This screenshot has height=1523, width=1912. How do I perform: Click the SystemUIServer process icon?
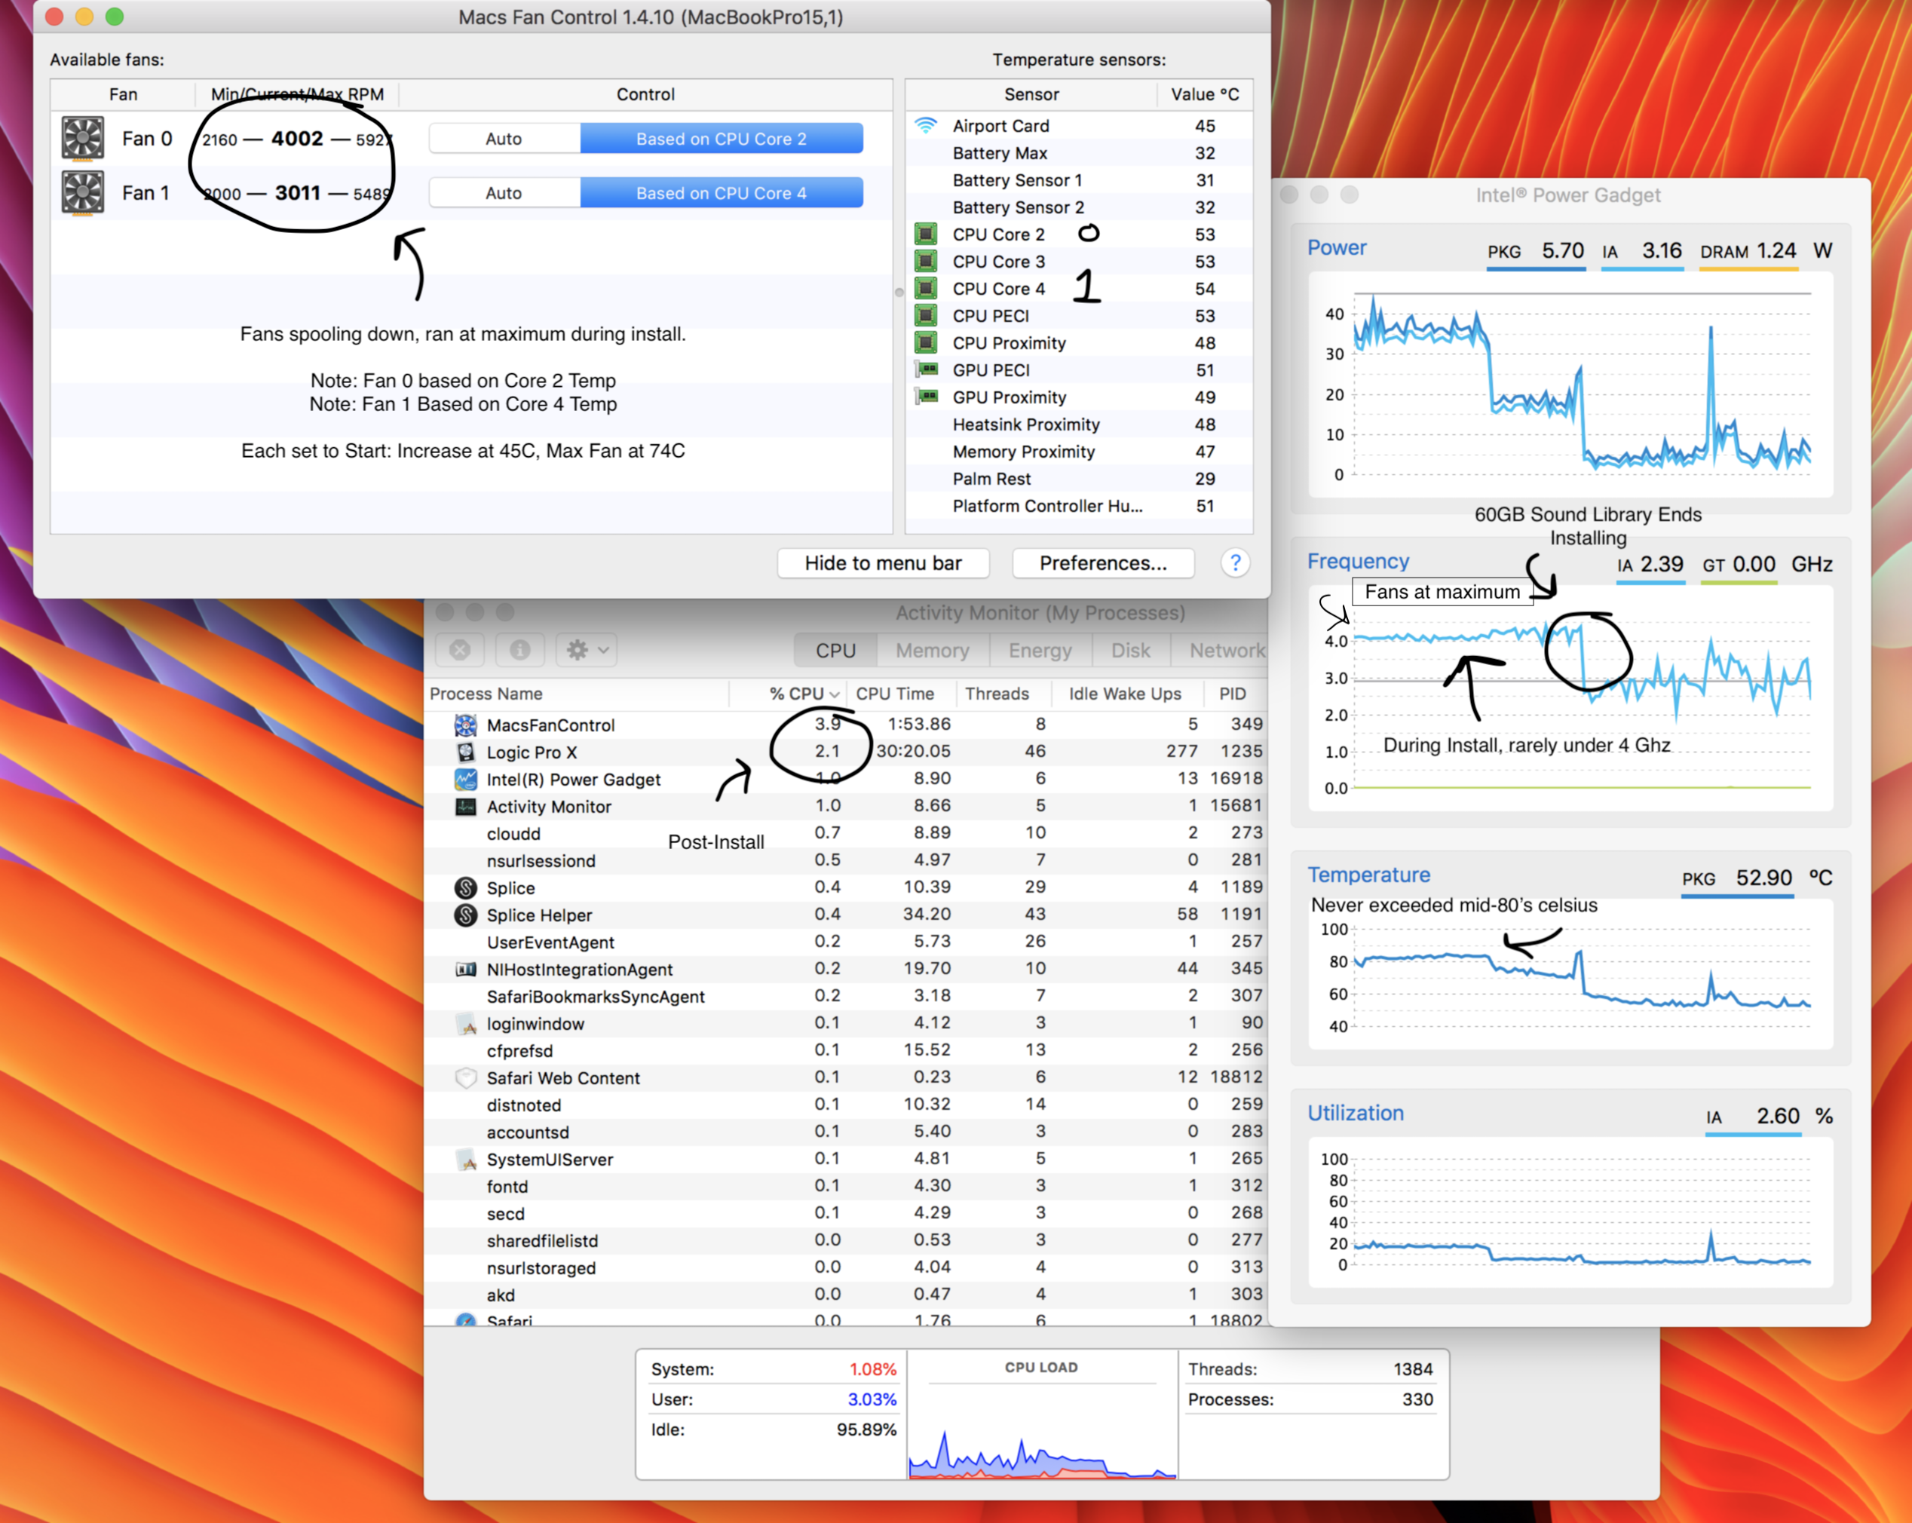[x=466, y=1160]
